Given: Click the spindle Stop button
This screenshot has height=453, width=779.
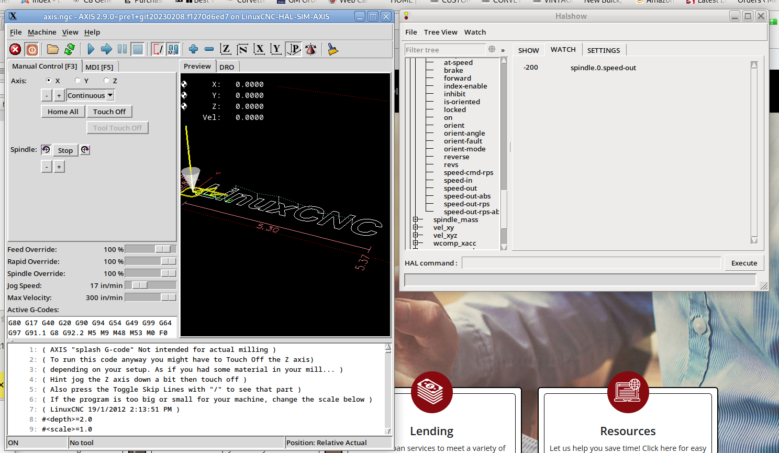Looking at the screenshot, I should (65, 150).
